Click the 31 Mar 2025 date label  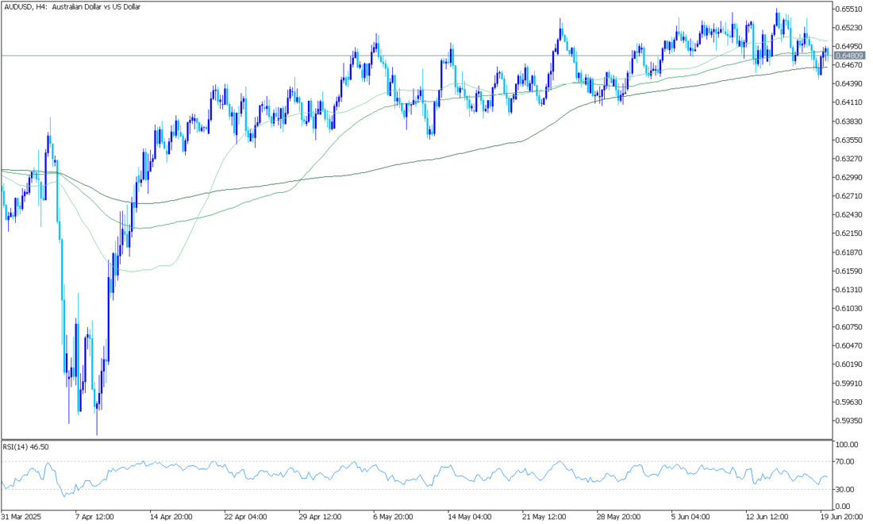(21, 517)
